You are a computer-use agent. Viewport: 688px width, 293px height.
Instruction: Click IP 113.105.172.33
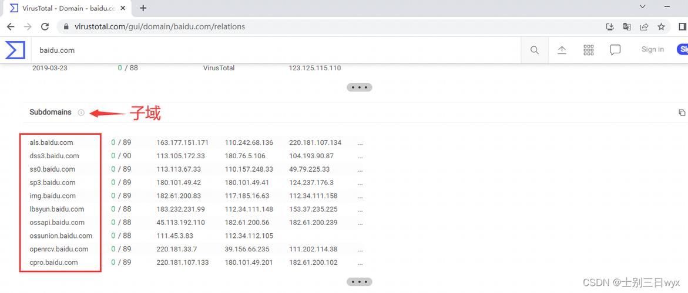click(x=181, y=156)
